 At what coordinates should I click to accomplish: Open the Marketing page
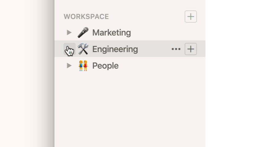pos(111,32)
